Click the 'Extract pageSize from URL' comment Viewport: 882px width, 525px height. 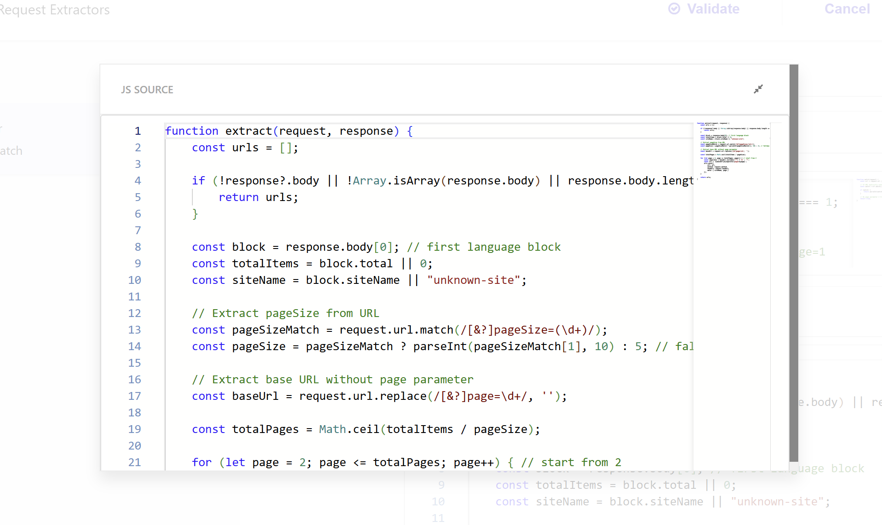tap(285, 314)
